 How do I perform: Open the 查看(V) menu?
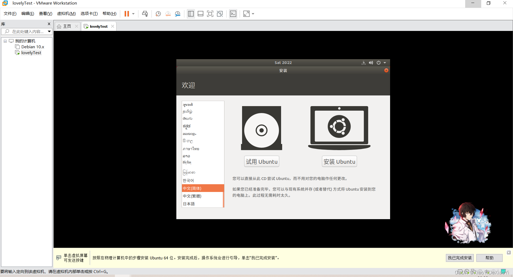click(45, 14)
